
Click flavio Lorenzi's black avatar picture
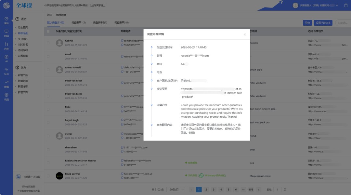coord(59,176)
